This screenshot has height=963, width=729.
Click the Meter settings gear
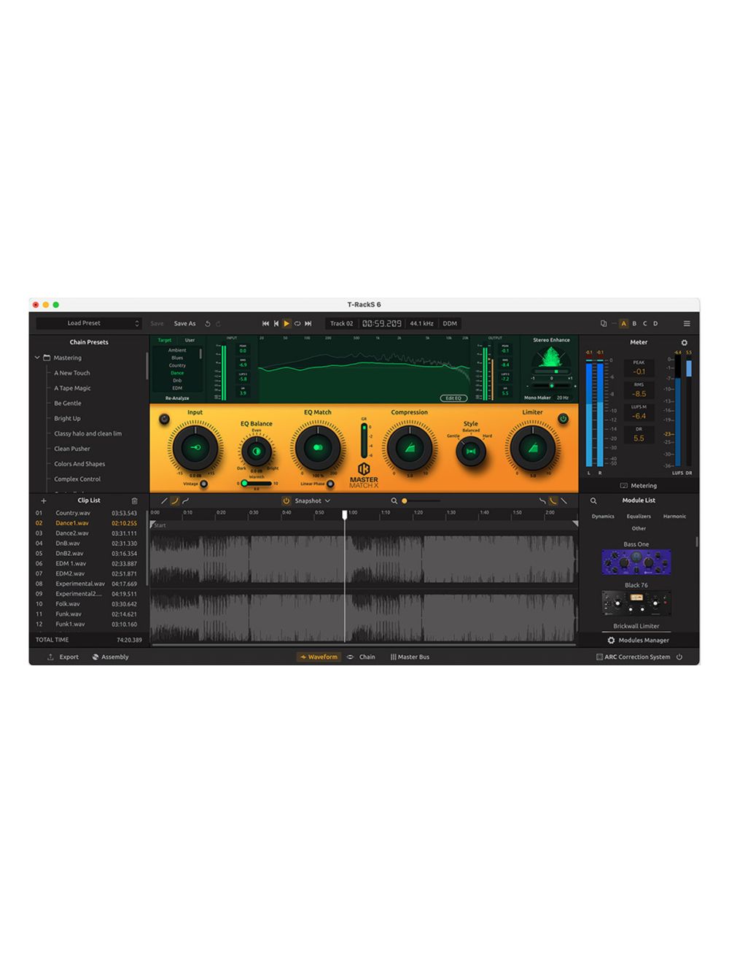[x=684, y=343]
